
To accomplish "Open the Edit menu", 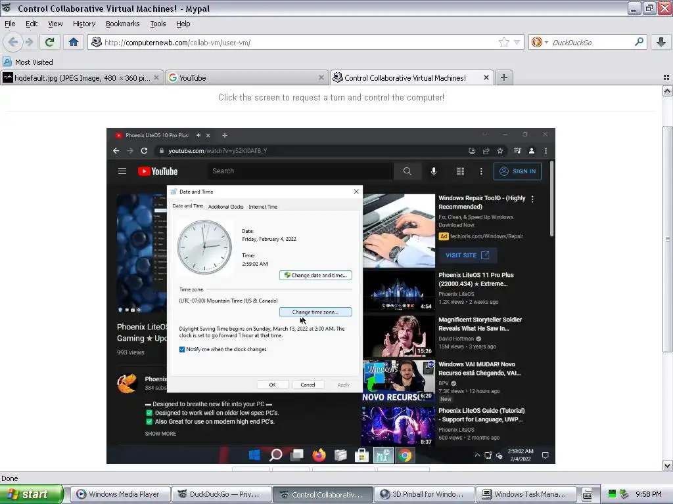I will (32, 24).
